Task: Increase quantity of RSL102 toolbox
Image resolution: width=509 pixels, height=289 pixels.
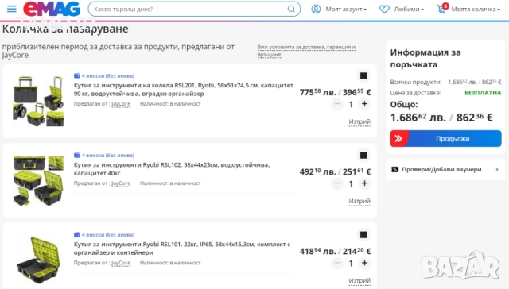Action: [364, 183]
